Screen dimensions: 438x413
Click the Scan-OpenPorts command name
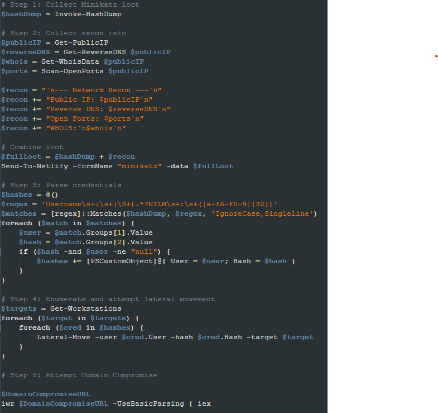point(73,71)
